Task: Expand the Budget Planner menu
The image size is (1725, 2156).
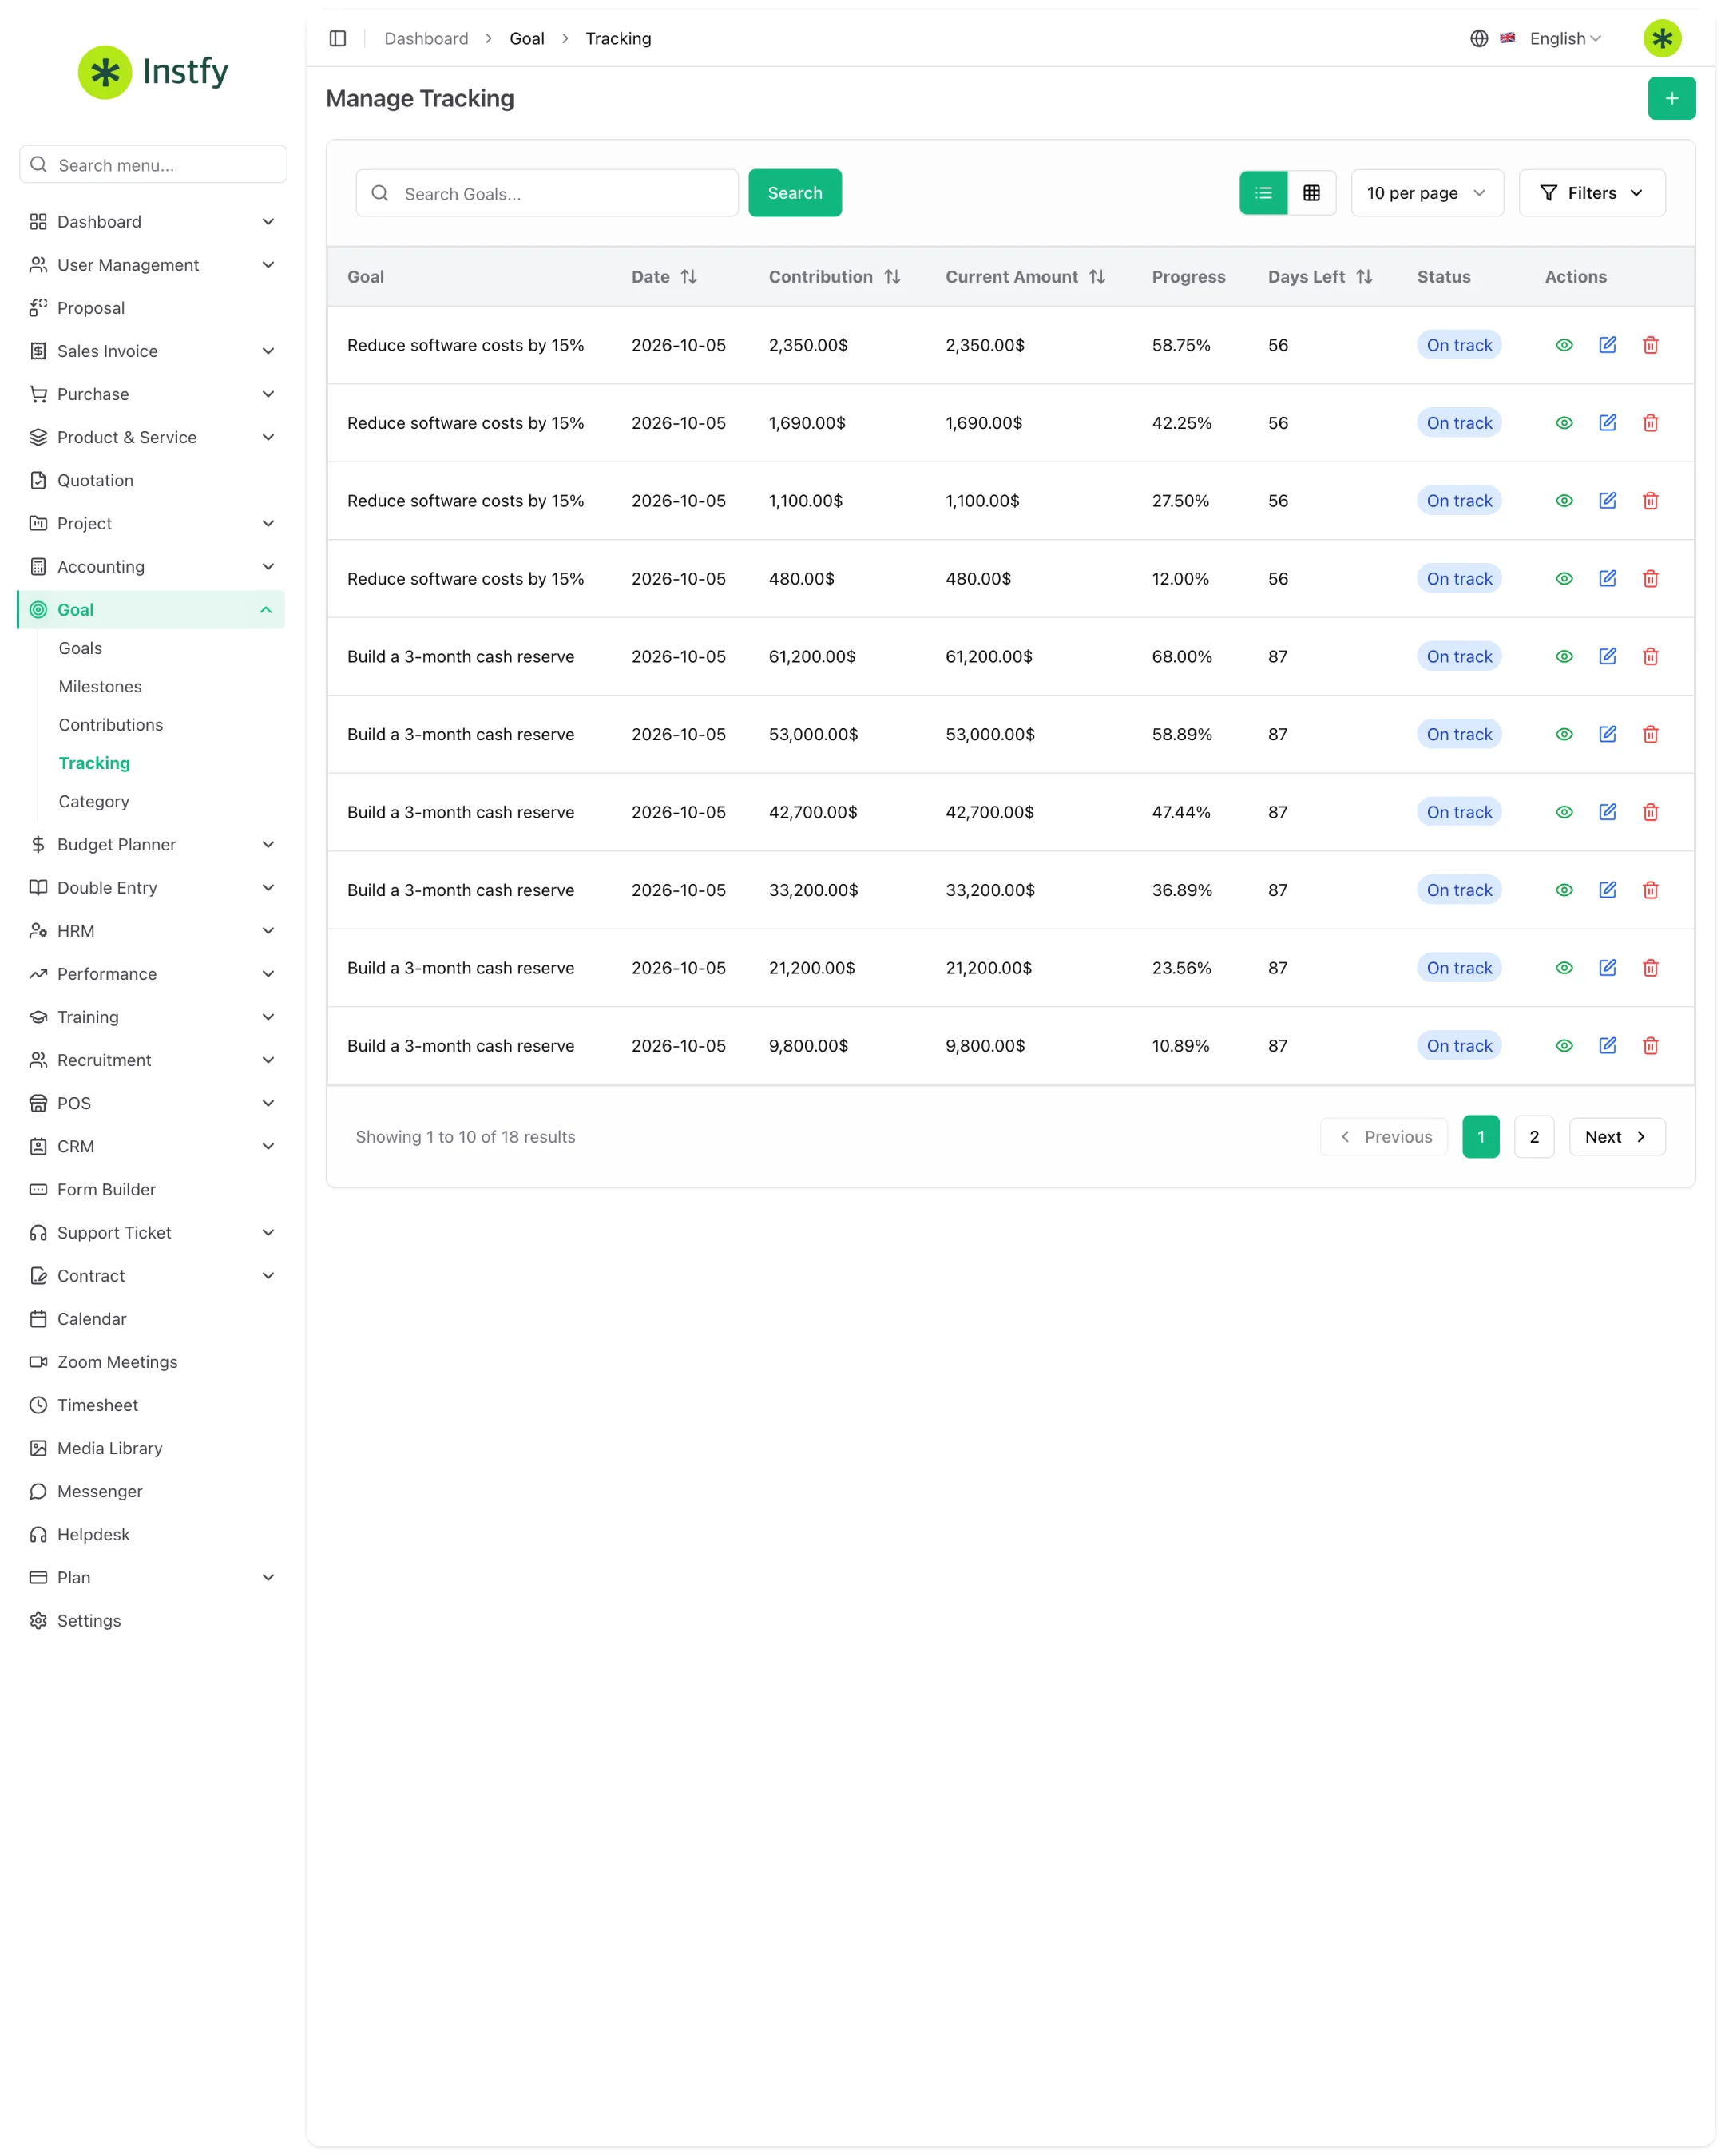Action: (152, 844)
